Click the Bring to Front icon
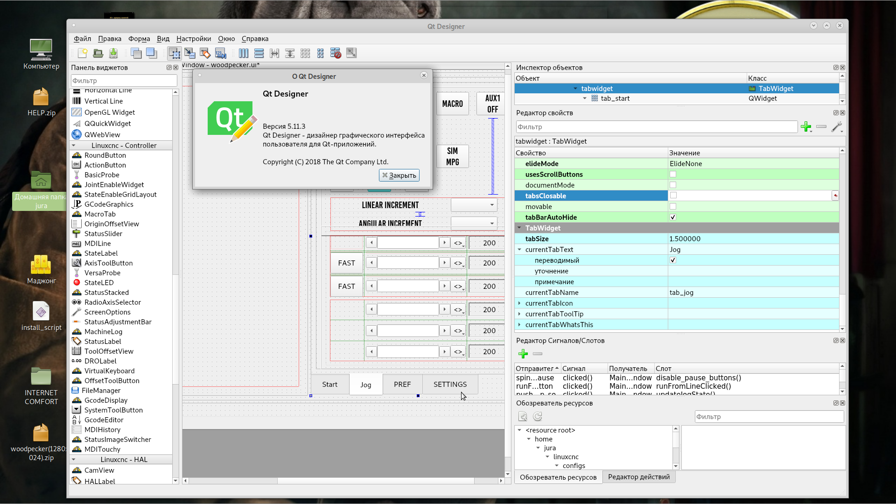This screenshot has width=896, height=504. coord(152,53)
